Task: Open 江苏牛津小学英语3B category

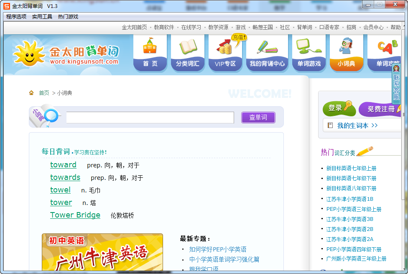Action: pos(350,219)
